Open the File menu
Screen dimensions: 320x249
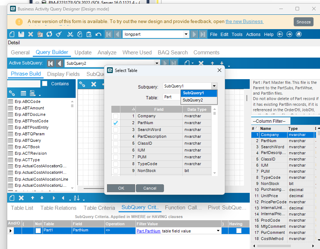pyautogui.click(x=213, y=35)
